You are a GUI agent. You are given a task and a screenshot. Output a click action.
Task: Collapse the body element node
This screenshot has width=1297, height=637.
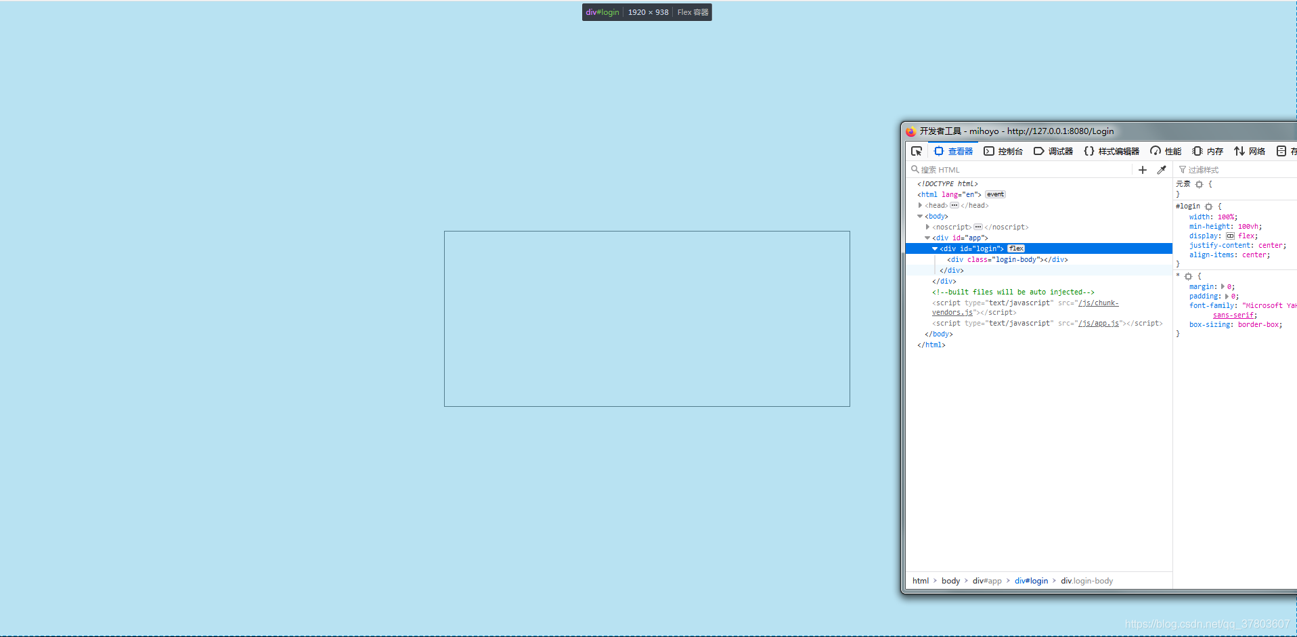[920, 216]
